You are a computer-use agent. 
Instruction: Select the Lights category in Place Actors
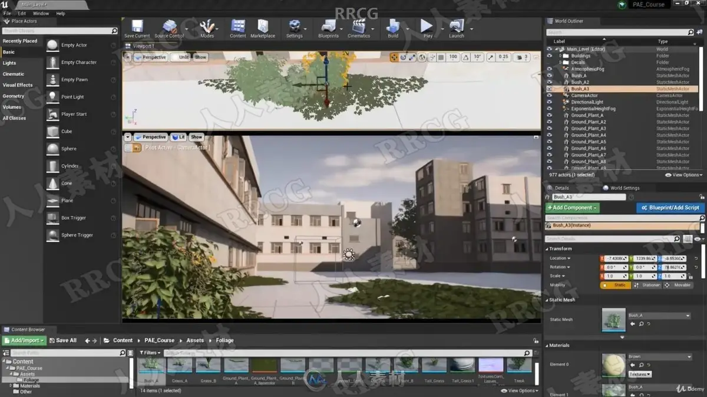pyautogui.click(x=9, y=63)
